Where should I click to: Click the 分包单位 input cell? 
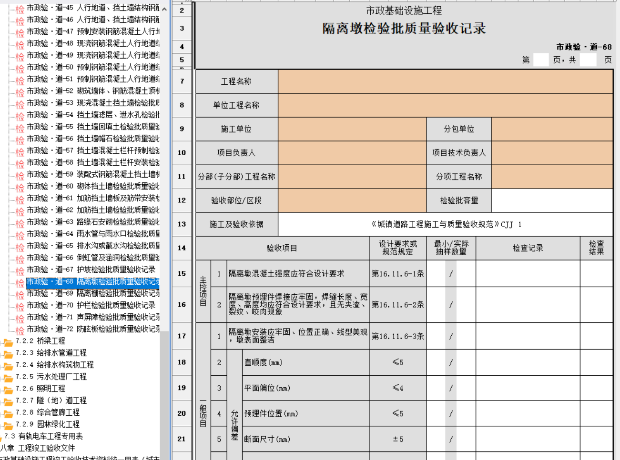(x=552, y=129)
